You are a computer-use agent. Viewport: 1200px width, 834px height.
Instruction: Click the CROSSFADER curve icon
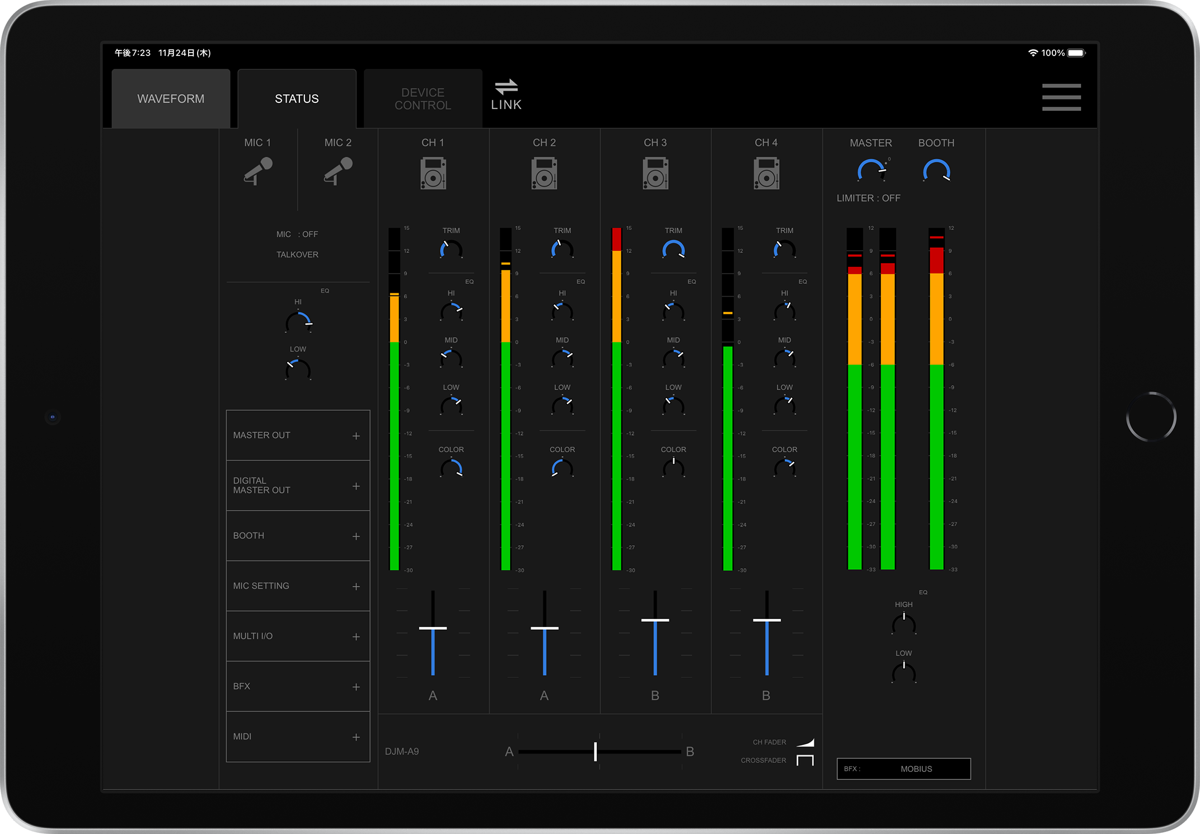coord(805,760)
